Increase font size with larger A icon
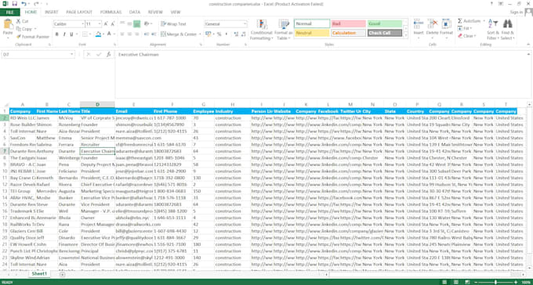 tap(106, 24)
